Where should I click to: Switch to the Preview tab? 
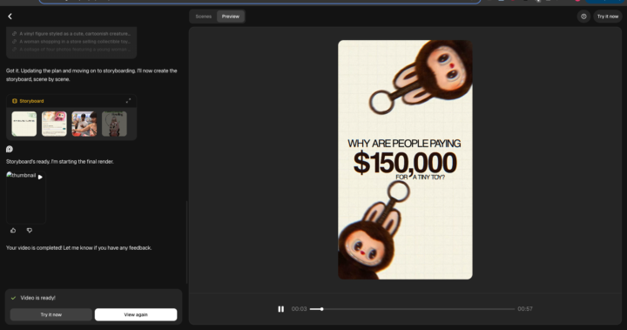pyautogui.click(x=231, y=17)
